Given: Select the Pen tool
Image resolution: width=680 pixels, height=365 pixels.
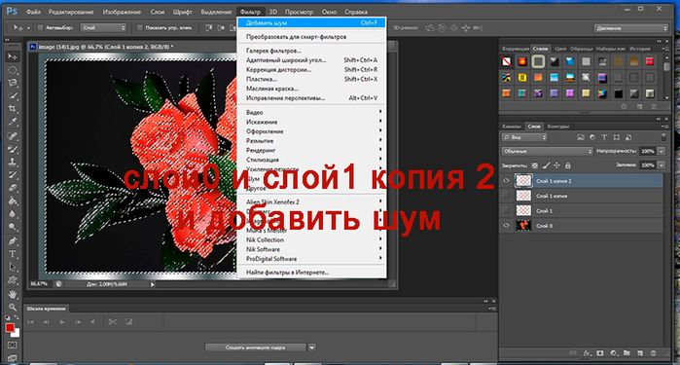Looking at the screenshot, I should 12,240.
